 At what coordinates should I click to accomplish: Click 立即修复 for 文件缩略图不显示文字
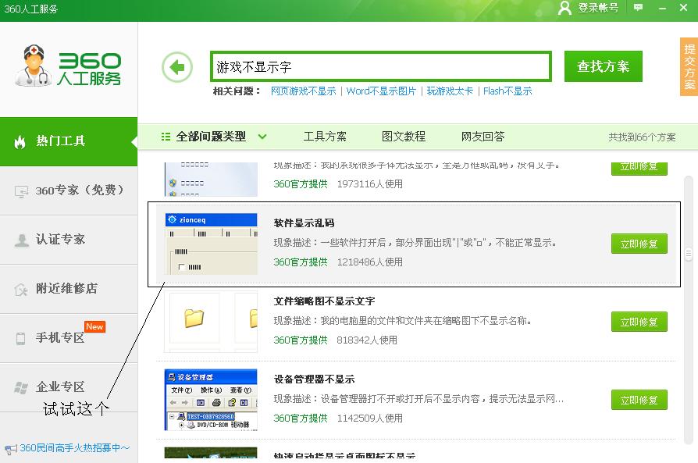point(639,322)
